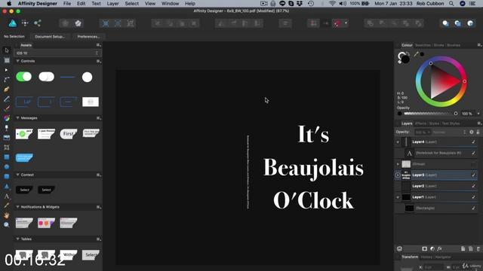Screen dimensions: 483x271
Task: Toggle visibility of Notebook for Beaujolais text layer
Action: (x=473, y=153)
